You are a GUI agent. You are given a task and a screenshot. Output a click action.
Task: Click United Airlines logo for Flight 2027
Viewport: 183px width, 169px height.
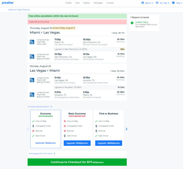click(32, 80)
